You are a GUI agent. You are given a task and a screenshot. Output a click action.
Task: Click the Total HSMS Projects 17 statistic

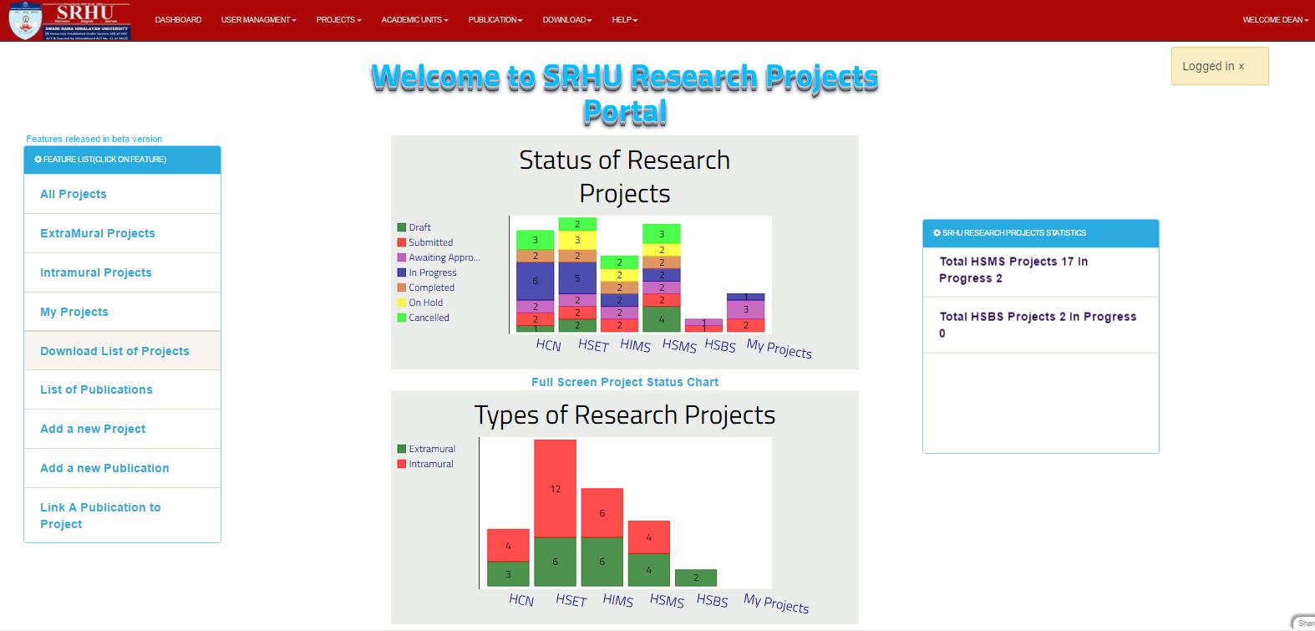pyautogui.click(x=1041, y=270)
